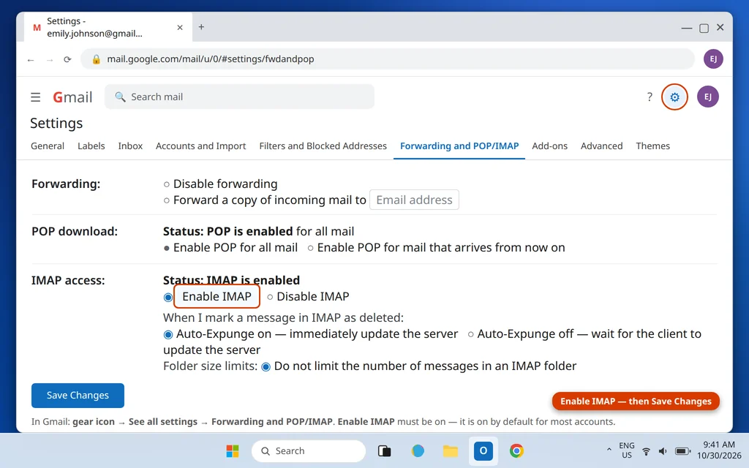Switch to the Add-ons tab

550,146
